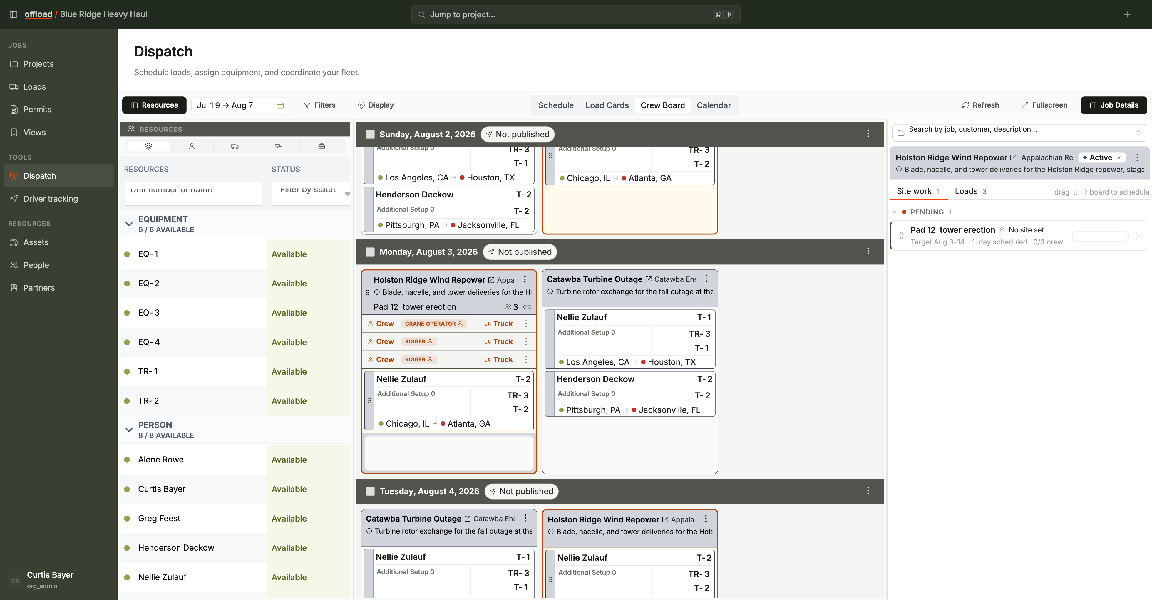Screen dimensions: 1152x600
Task: Focus the Unit number or name field
Action: click(193, 194)
